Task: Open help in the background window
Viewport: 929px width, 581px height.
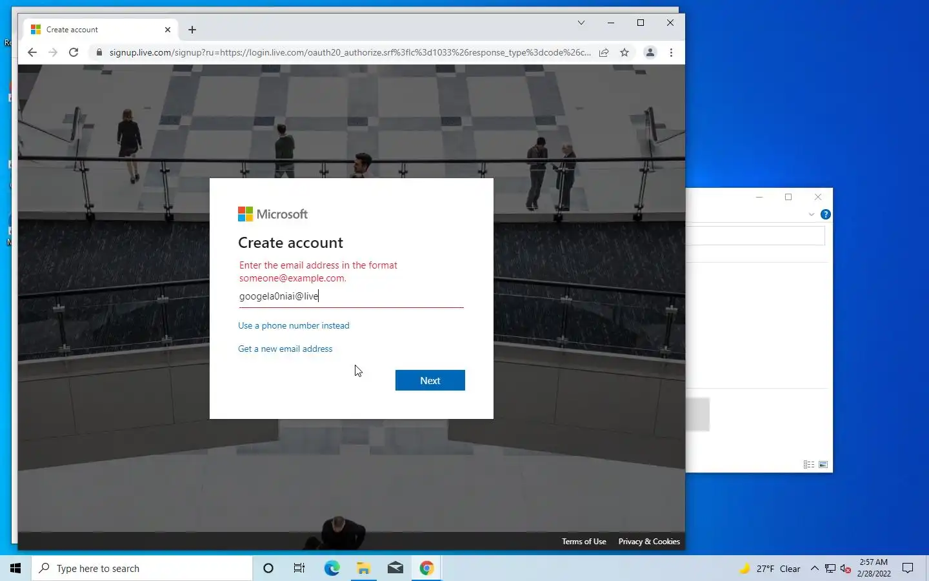Action: point(825,214)
